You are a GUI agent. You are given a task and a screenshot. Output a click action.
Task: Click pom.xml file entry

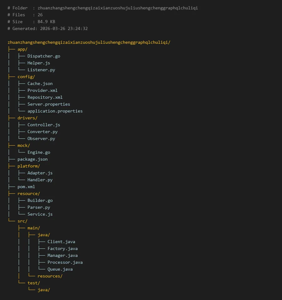[26, 187]
